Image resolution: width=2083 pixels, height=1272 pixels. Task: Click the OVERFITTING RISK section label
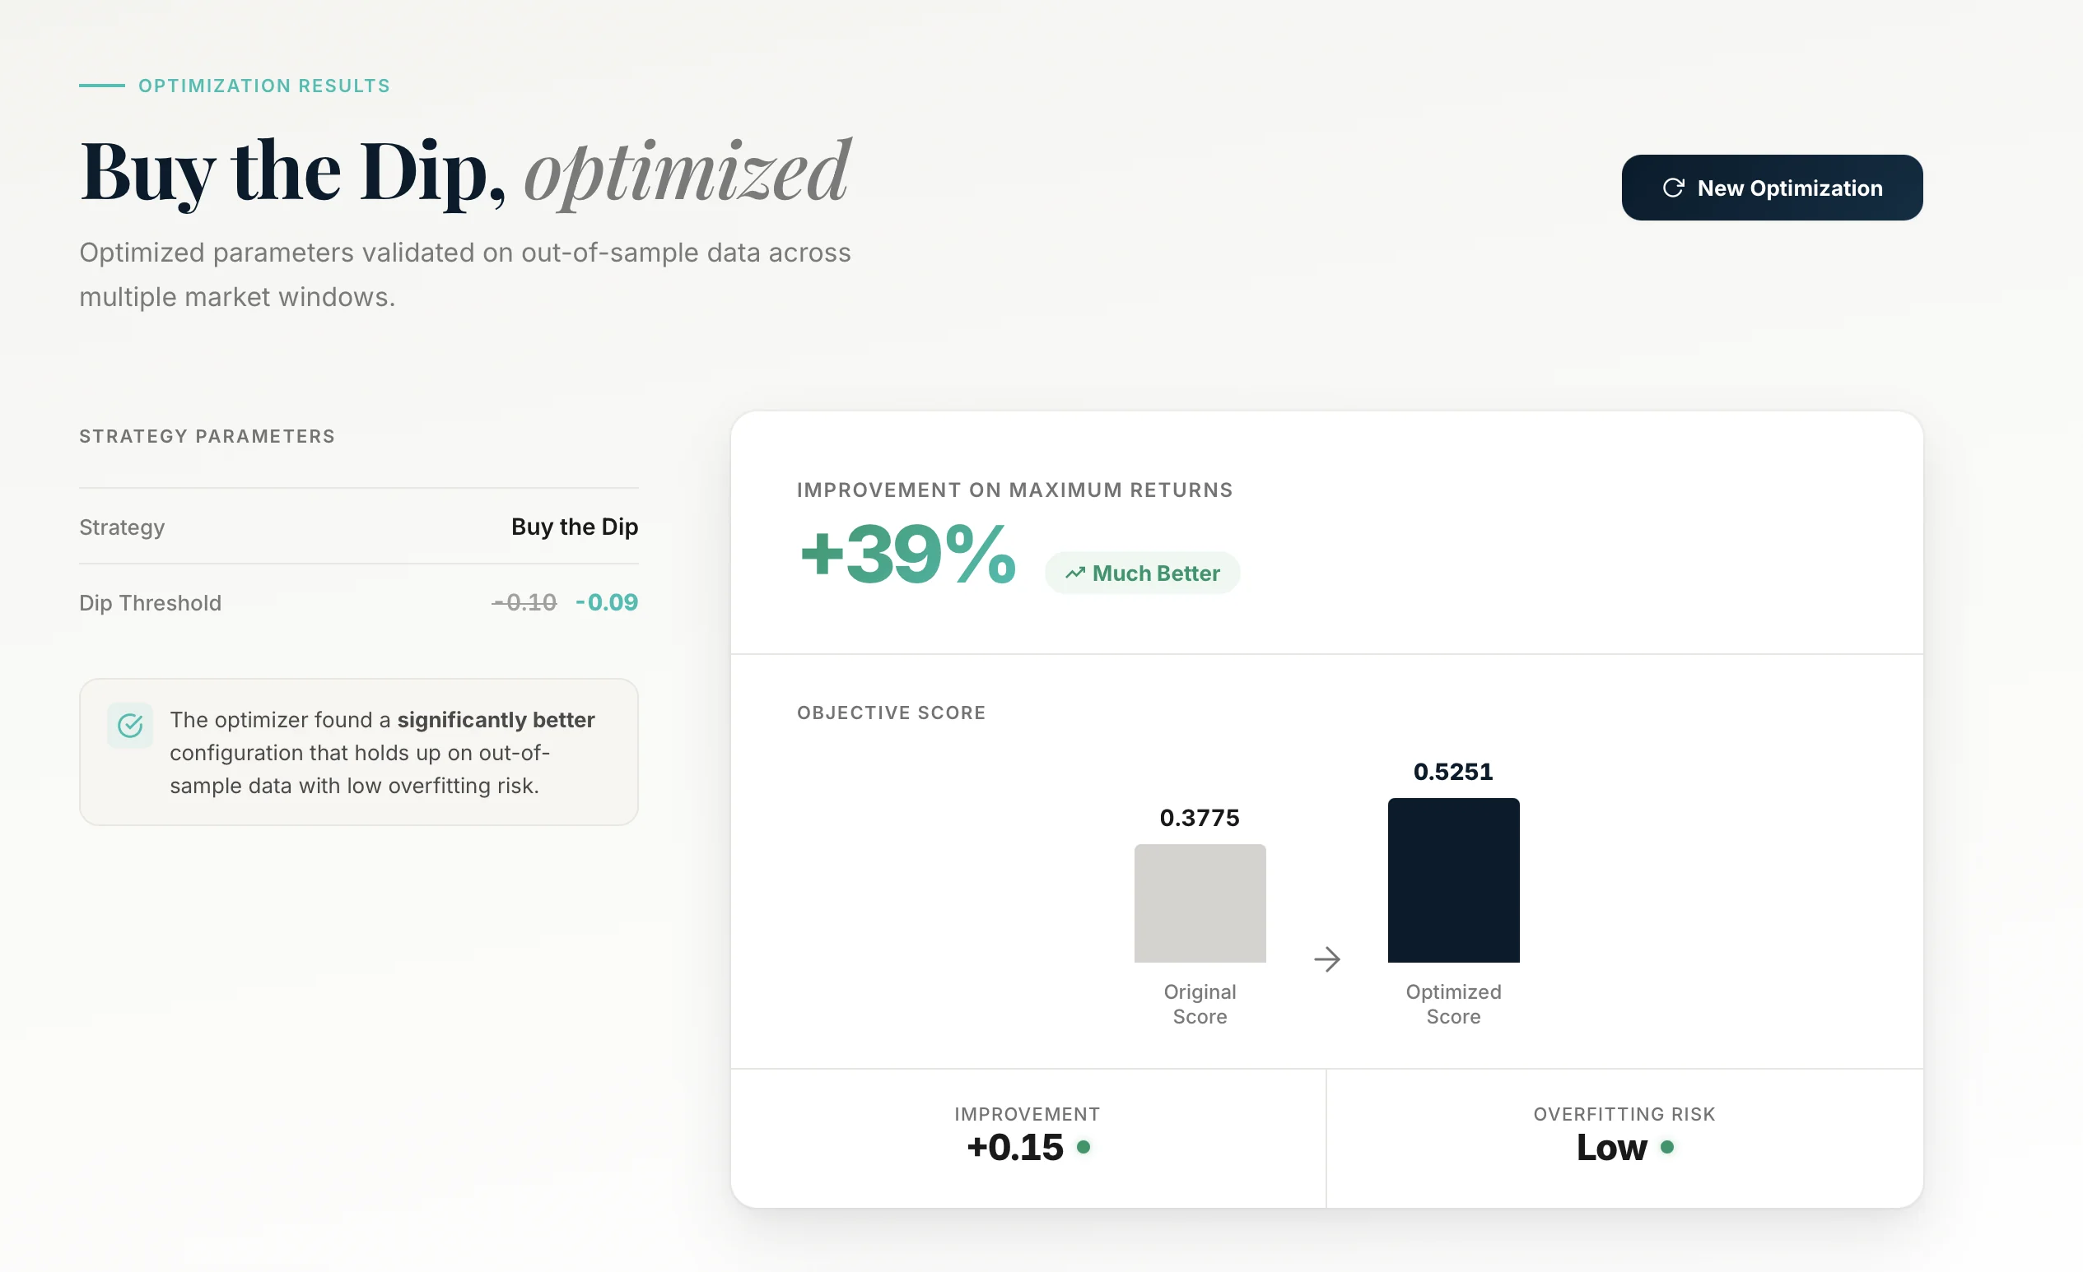click(1624, 1114)
